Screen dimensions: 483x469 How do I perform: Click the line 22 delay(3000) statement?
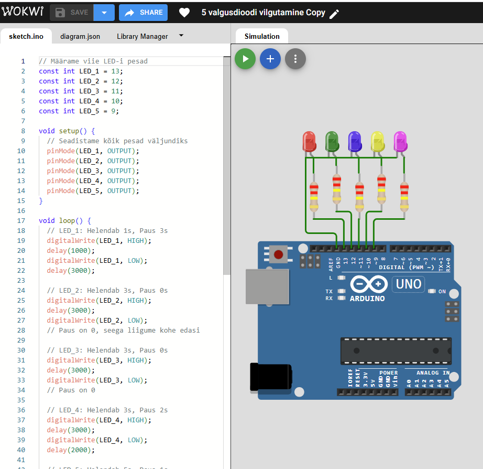pos(71,271)
